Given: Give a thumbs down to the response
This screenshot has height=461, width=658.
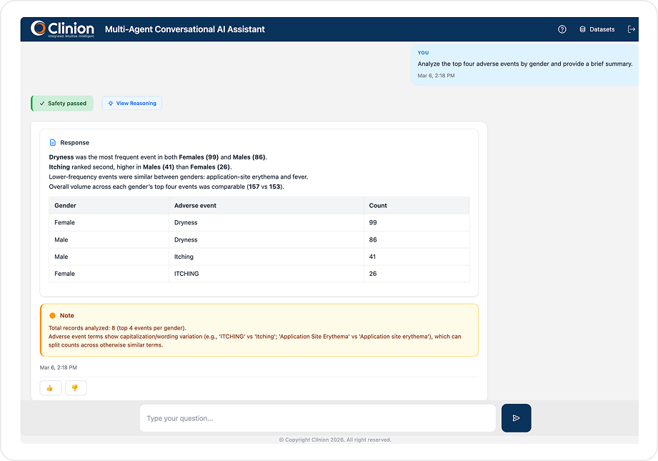Looking at the screenshot, I should [x=75, y=387].
